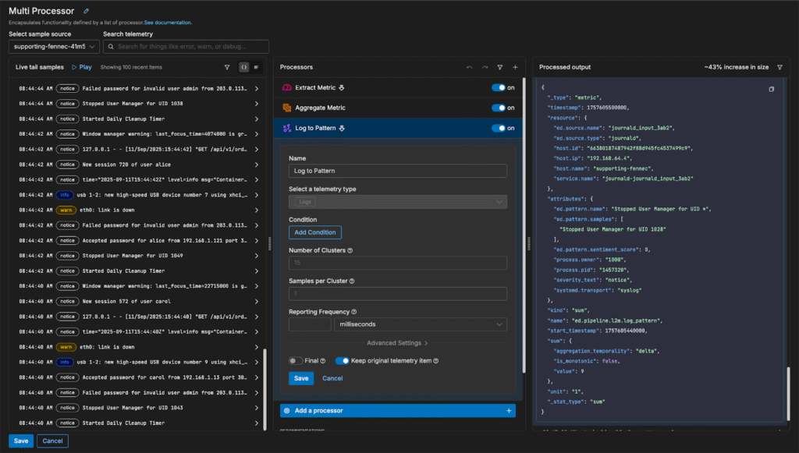Open the Select sample source dropdown
The image size is (799, 453).
pos(55,47)
